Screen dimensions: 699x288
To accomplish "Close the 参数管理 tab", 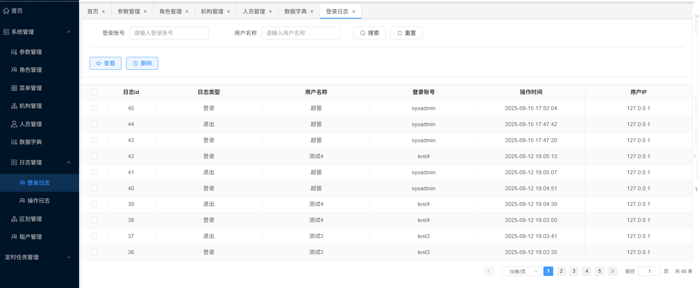I will tap(145, 12).
